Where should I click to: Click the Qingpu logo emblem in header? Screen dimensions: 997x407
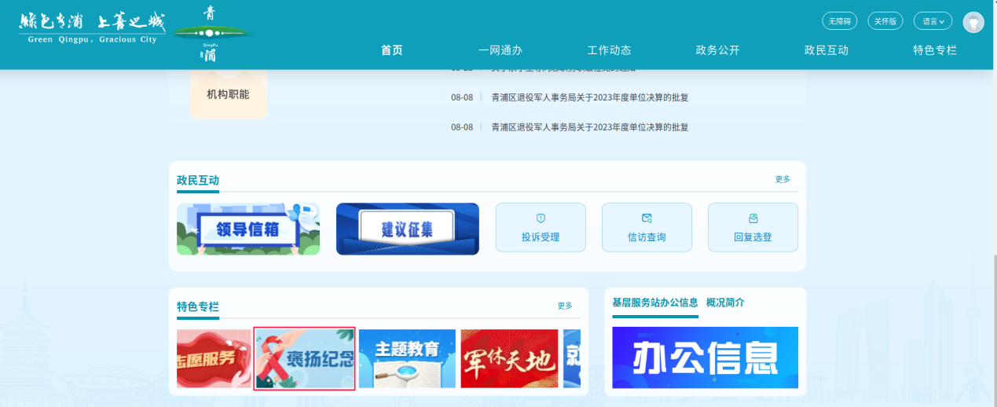click(210, 34)
